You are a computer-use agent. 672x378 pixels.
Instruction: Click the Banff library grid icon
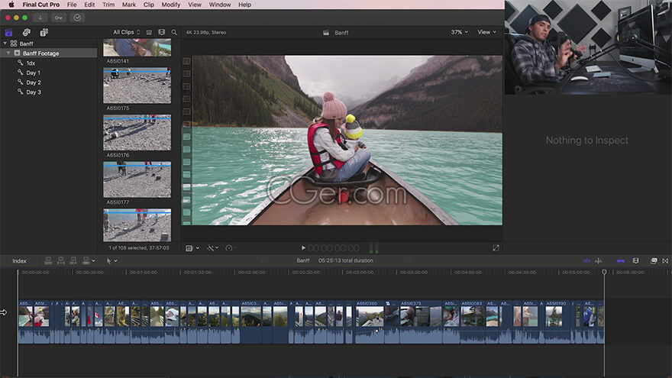click(x=14, y=44)
